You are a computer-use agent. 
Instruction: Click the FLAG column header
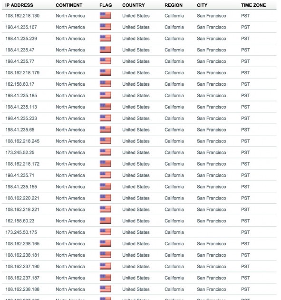pyautogui.click(x=106, y=5)
